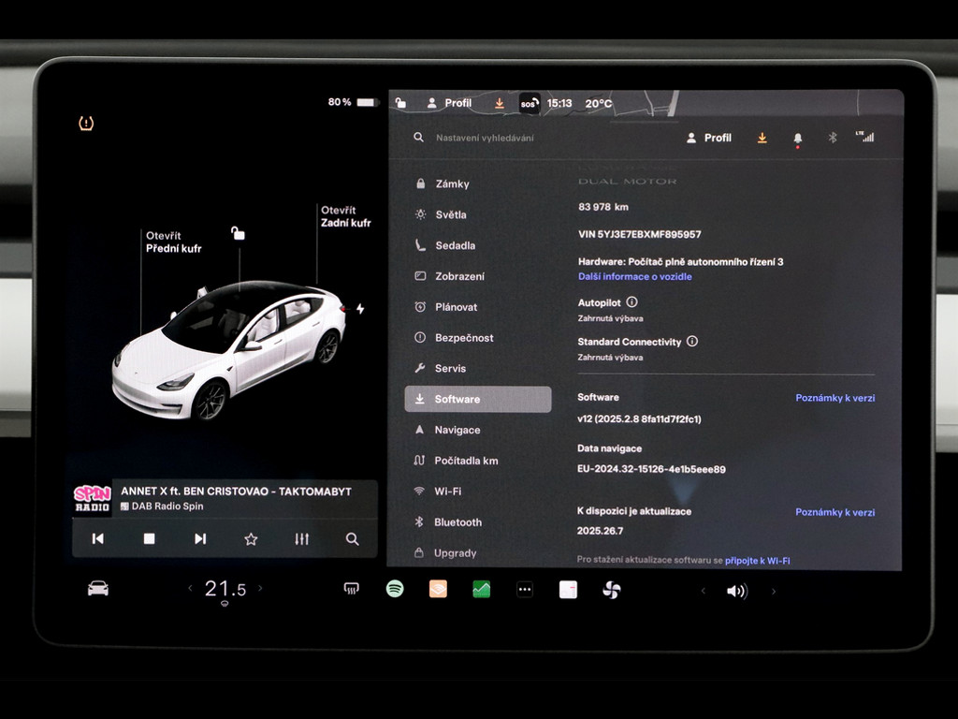Mute audio with speaker icon
The width and height of the screenshot is (958, 719).
737,591
